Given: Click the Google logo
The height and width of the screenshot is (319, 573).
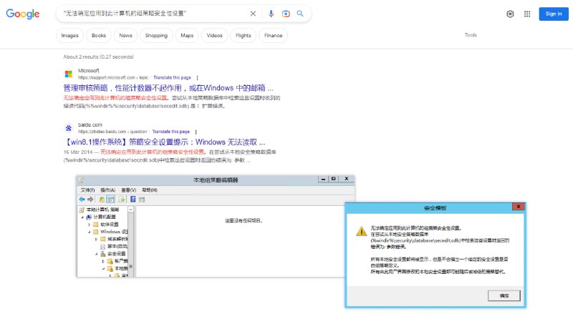Looking at the screenshot, I should [23, 14].
